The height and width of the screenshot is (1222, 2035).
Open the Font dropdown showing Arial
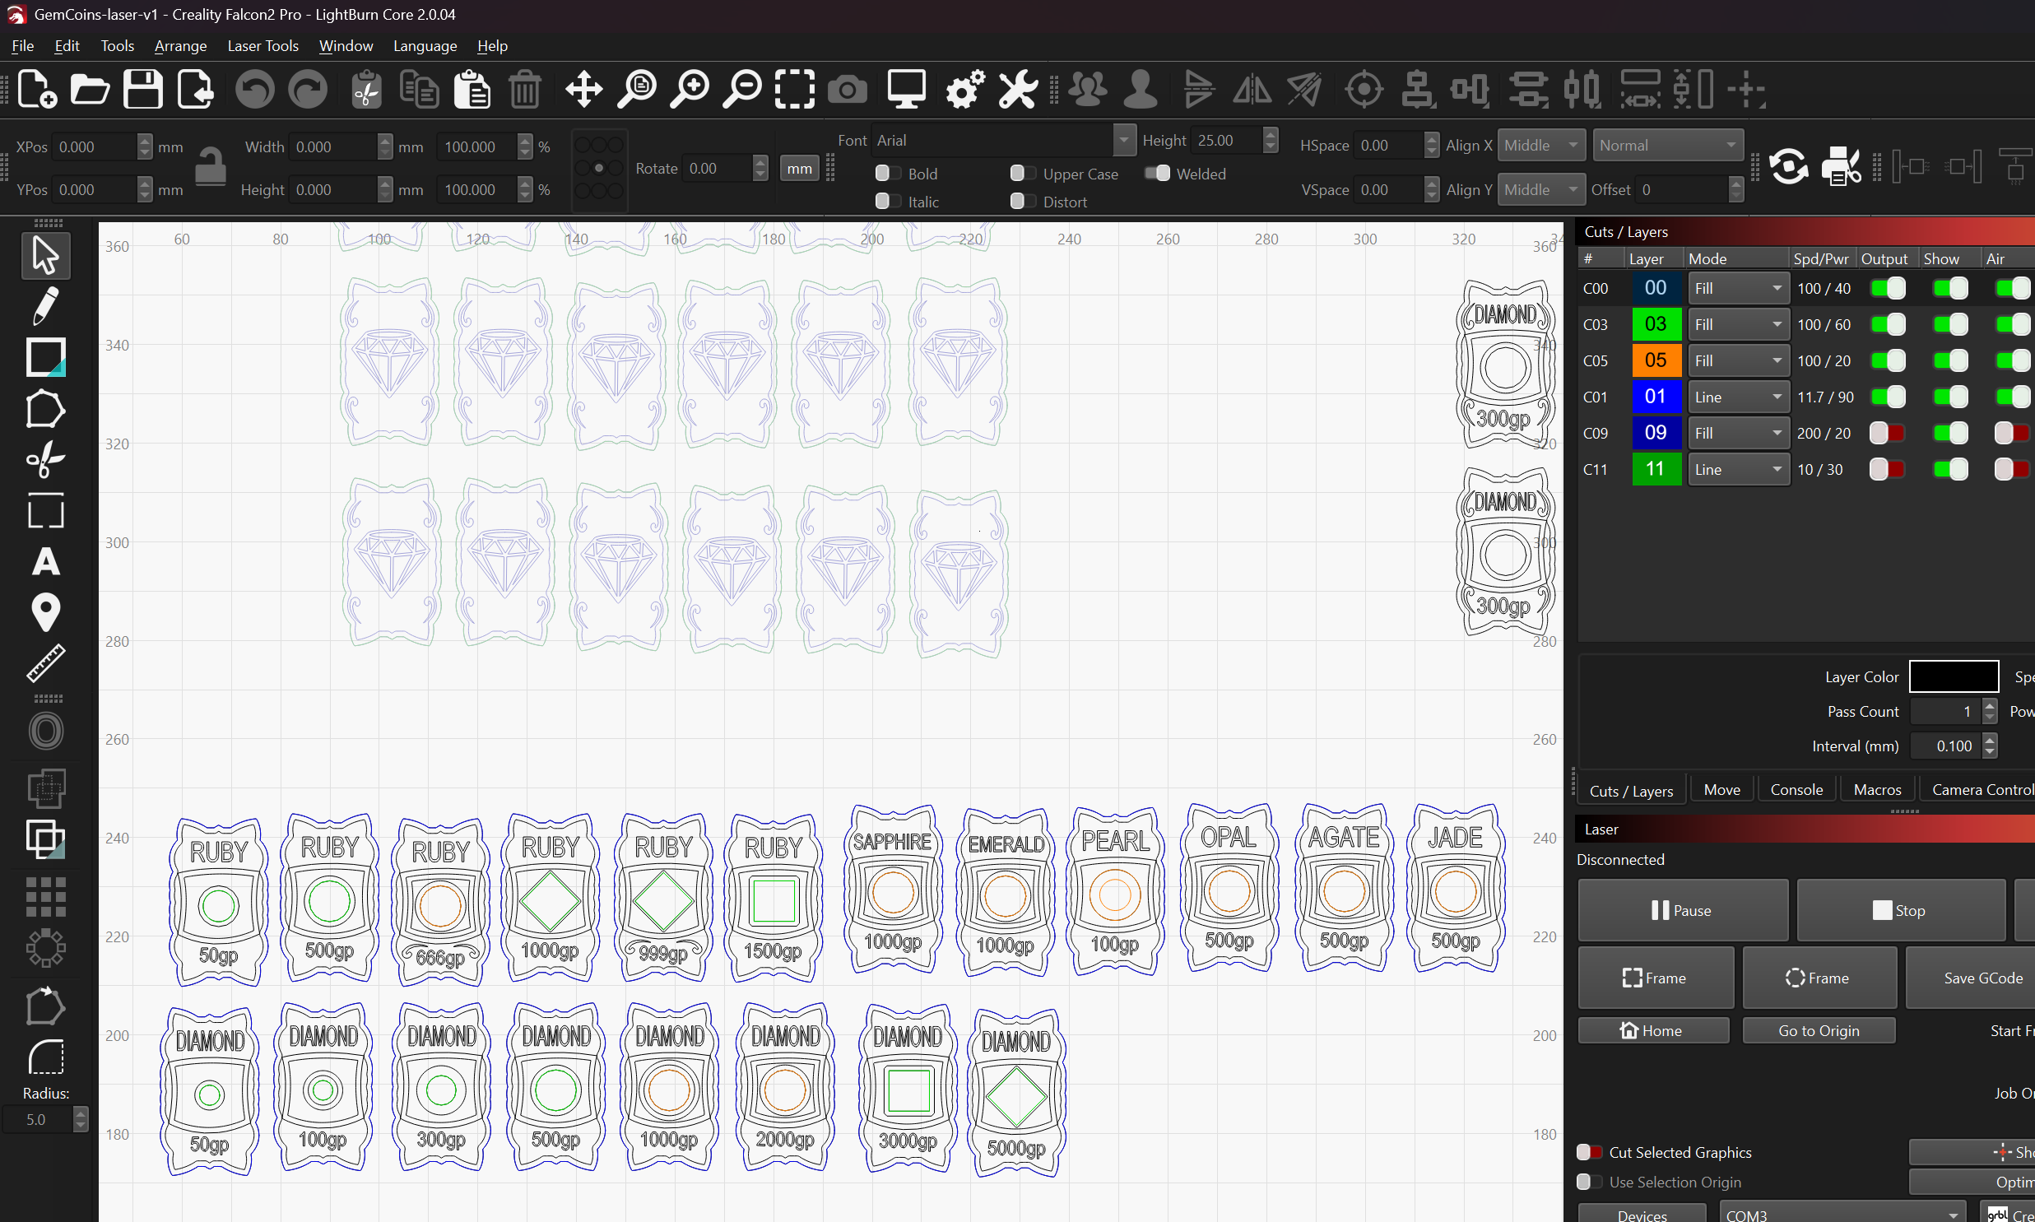coord(1003,141)
